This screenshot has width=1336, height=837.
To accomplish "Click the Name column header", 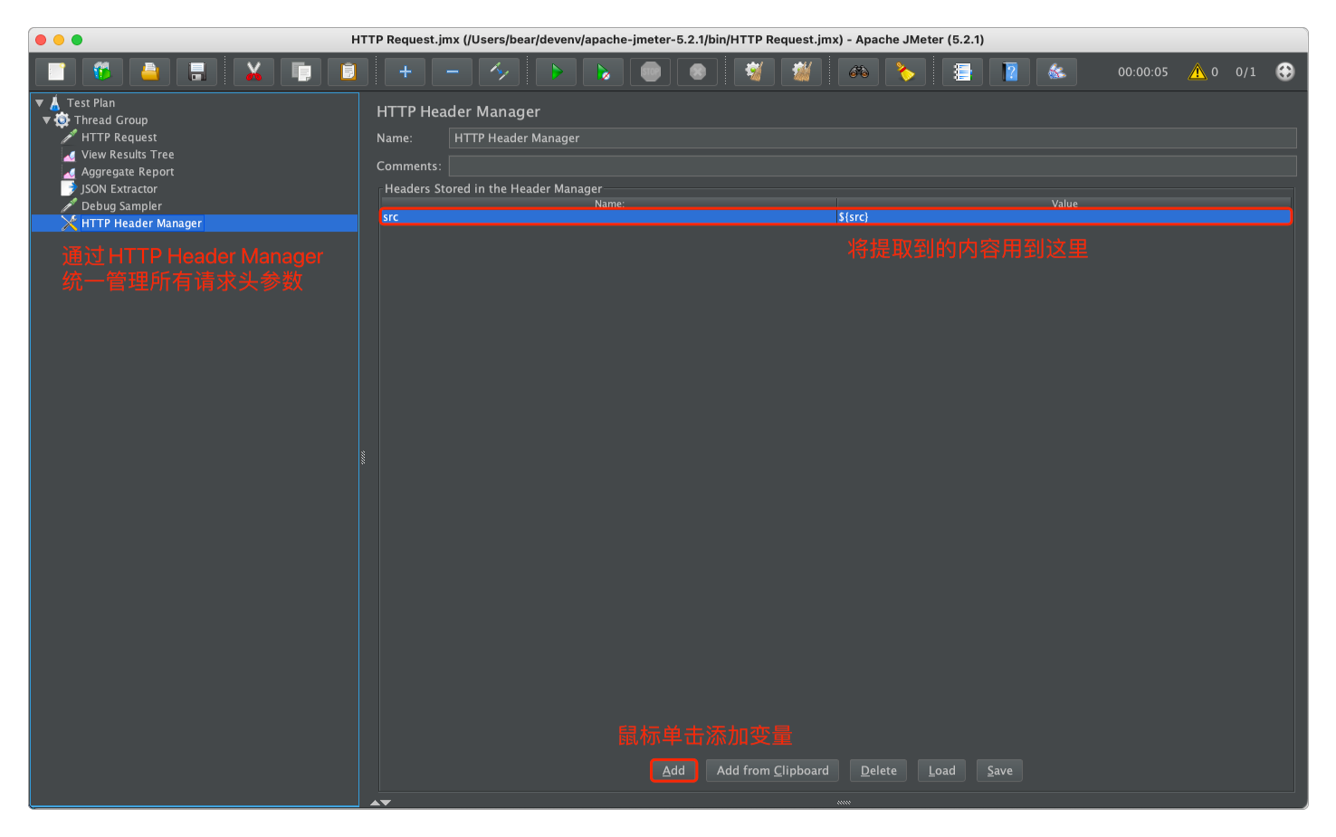I will click(608, 204).
